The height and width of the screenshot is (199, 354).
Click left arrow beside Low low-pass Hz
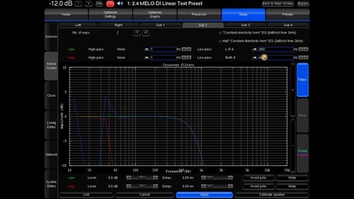(x=301, y=49)
